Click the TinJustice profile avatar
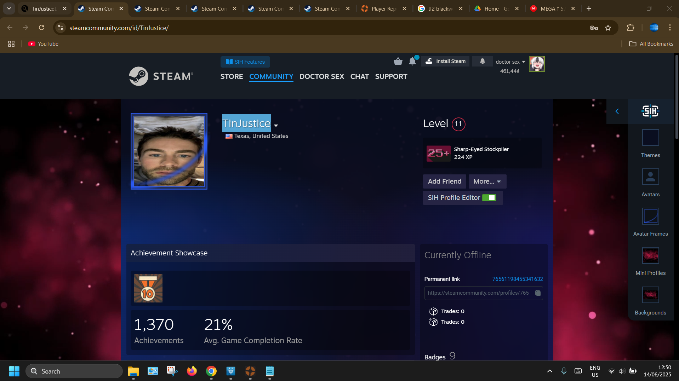The height and width of the screenshot is (381, 679). tap(169, 151)
